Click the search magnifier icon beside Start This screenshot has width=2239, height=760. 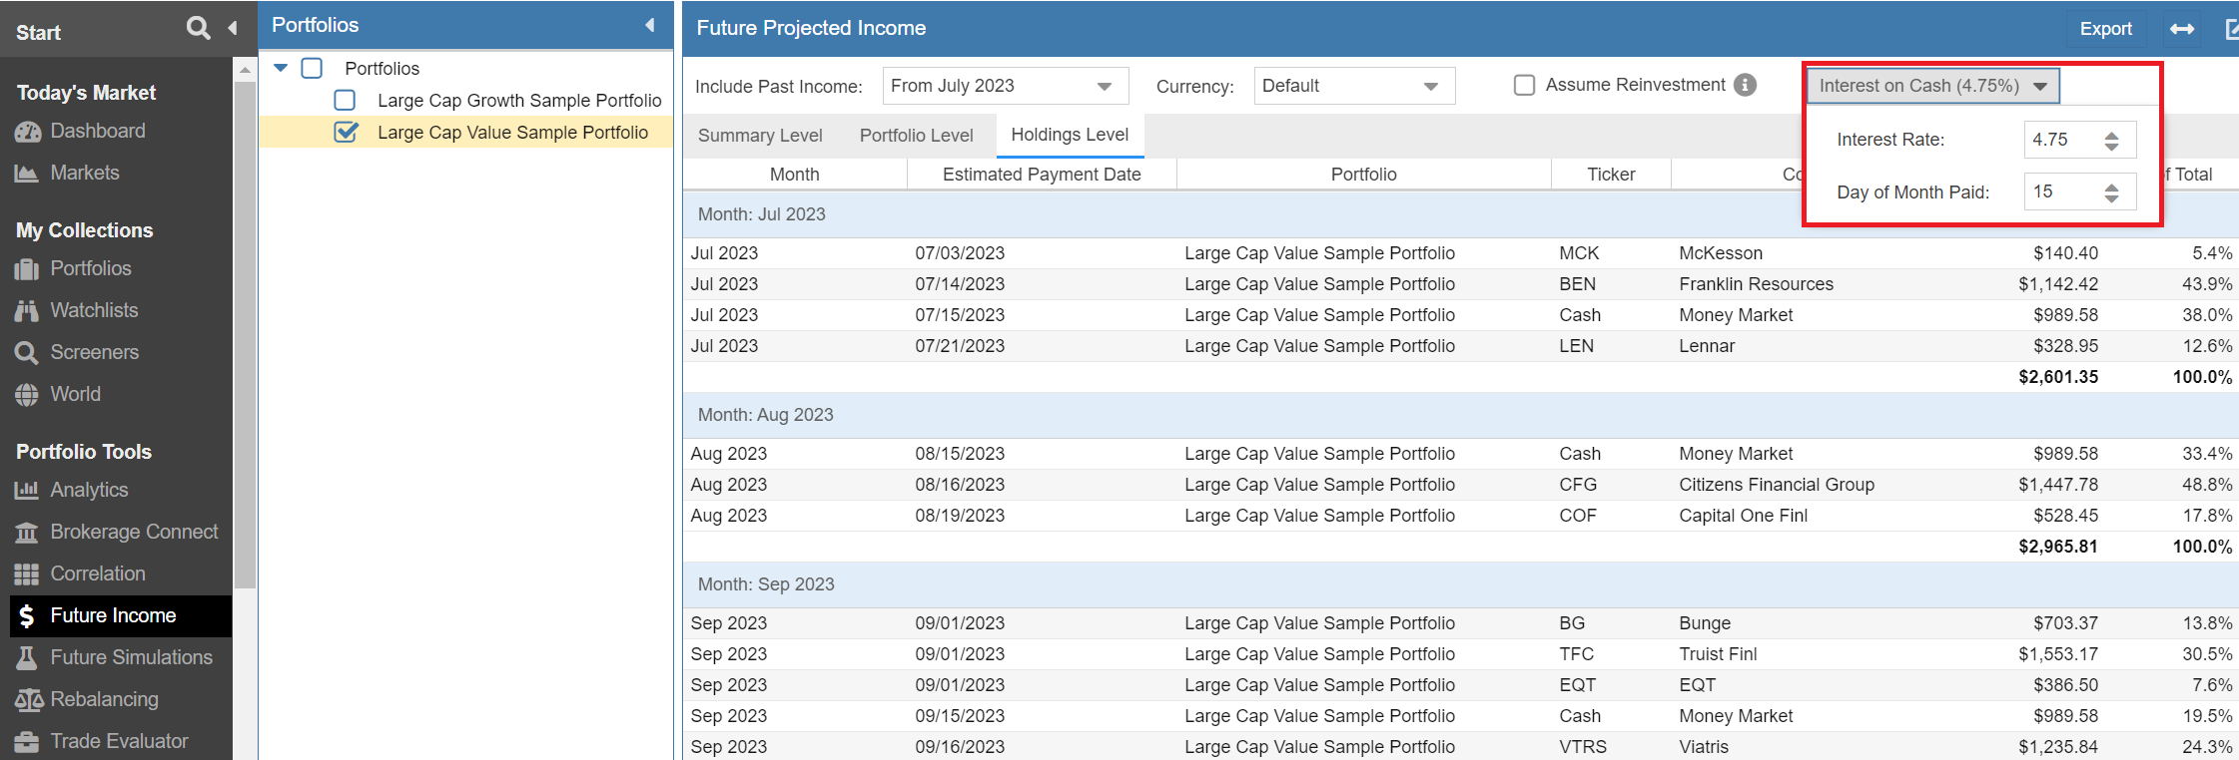tap(198, 28)
